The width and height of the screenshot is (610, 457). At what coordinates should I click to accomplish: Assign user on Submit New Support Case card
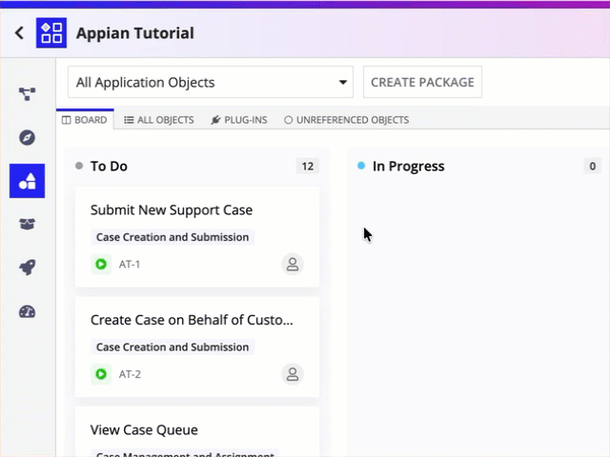pos(293,265)
